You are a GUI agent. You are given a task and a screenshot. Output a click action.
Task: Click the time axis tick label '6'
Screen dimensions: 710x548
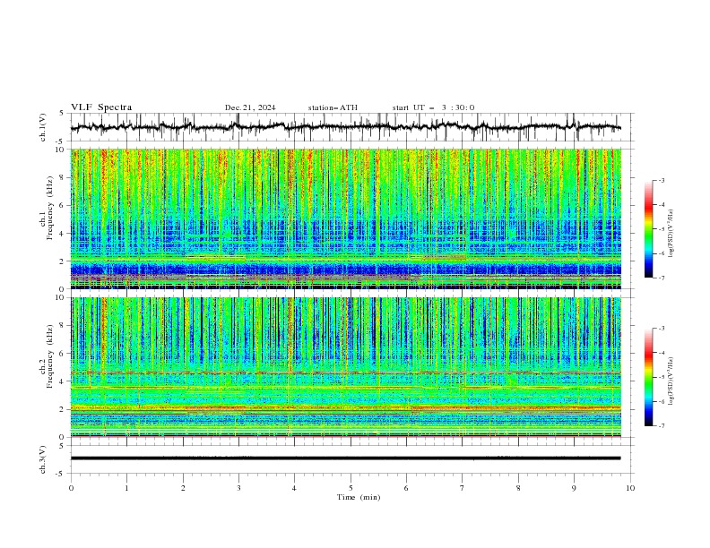pos(406,488)
